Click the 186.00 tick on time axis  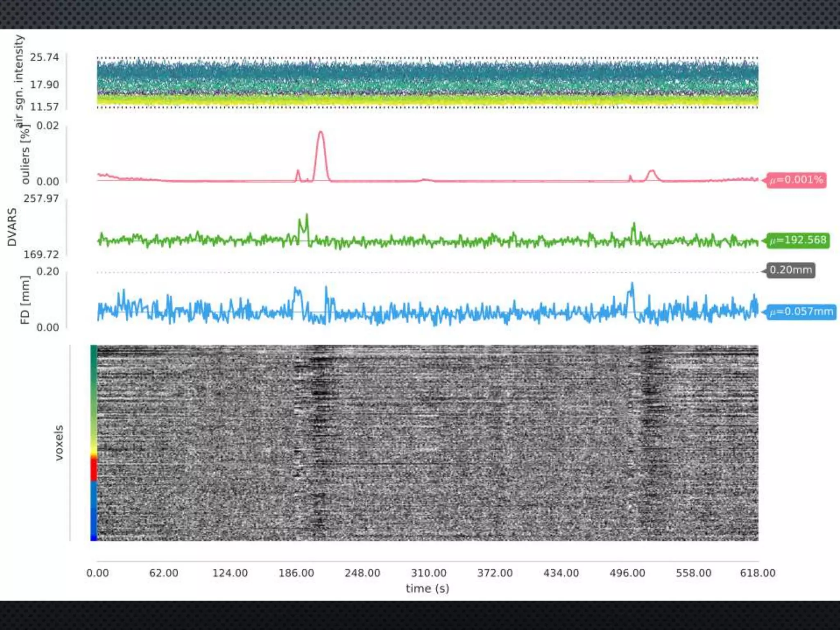pyautogui.click(x=296, y=573)
